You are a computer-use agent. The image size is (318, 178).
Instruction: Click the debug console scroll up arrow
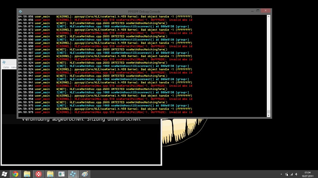(x=269, y=16)
